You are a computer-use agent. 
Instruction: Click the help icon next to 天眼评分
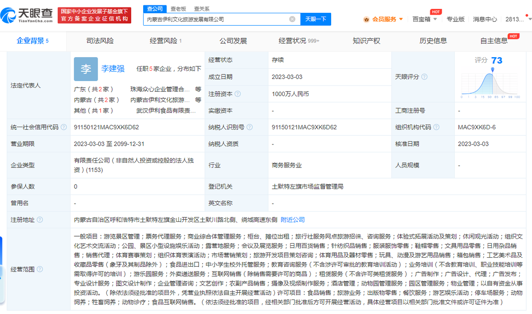[x=425, y=77]
